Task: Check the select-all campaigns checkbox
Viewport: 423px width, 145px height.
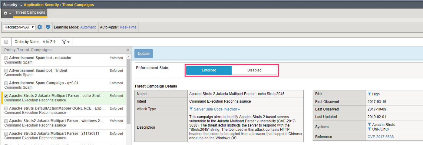Action: [x=6, y=42]
